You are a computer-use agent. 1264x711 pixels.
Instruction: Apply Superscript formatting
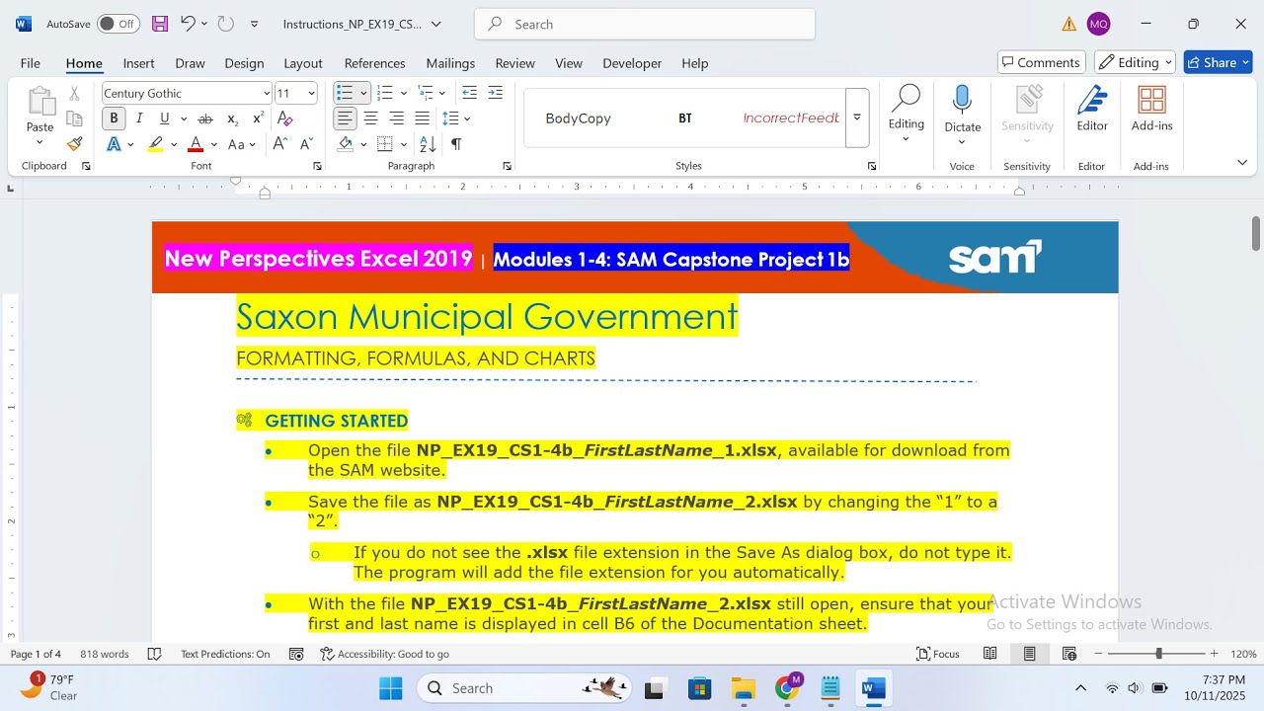(258, 118)
